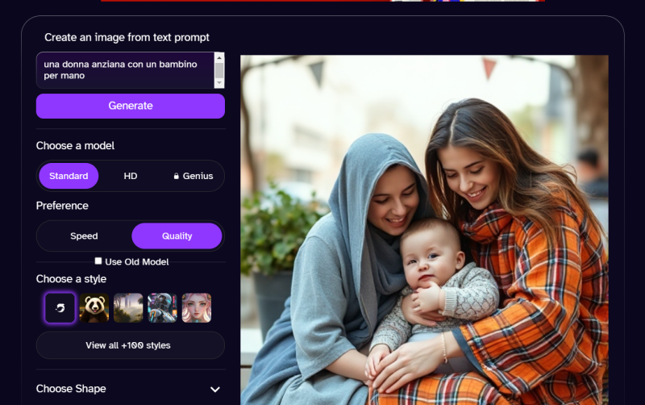Screen dimensions: 645x405
Task: Click the Choose Shape chevron arrow
Action: (x=215, y=390)
